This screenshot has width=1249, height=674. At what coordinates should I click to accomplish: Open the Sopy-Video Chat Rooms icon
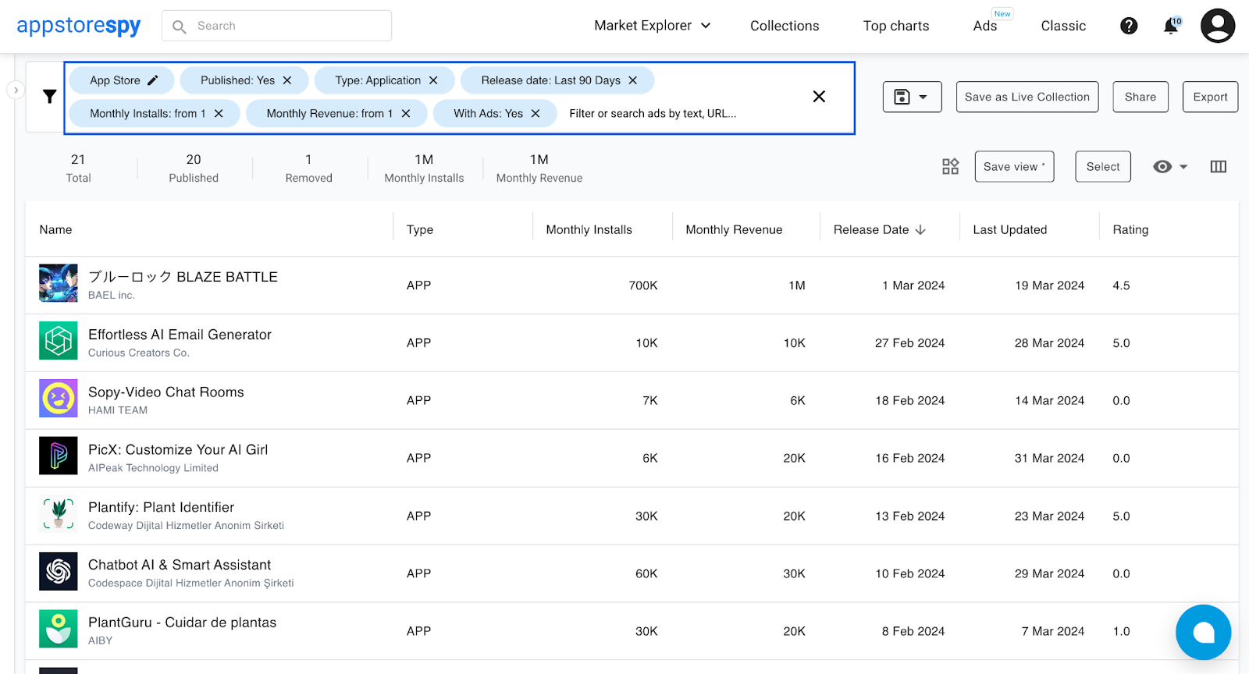(x=59, y=399)
